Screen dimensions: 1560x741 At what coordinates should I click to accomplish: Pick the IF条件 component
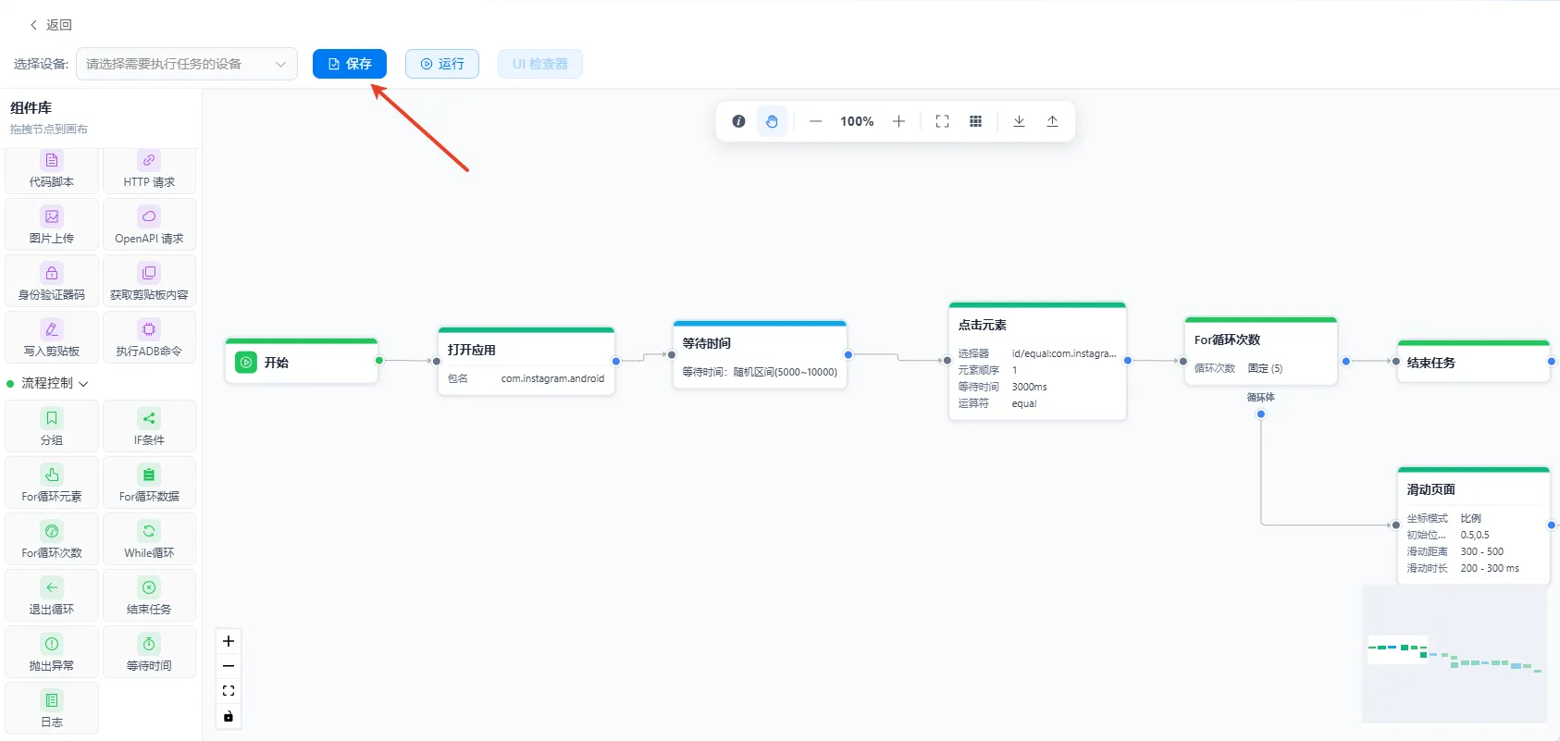(x=149, y=427)
